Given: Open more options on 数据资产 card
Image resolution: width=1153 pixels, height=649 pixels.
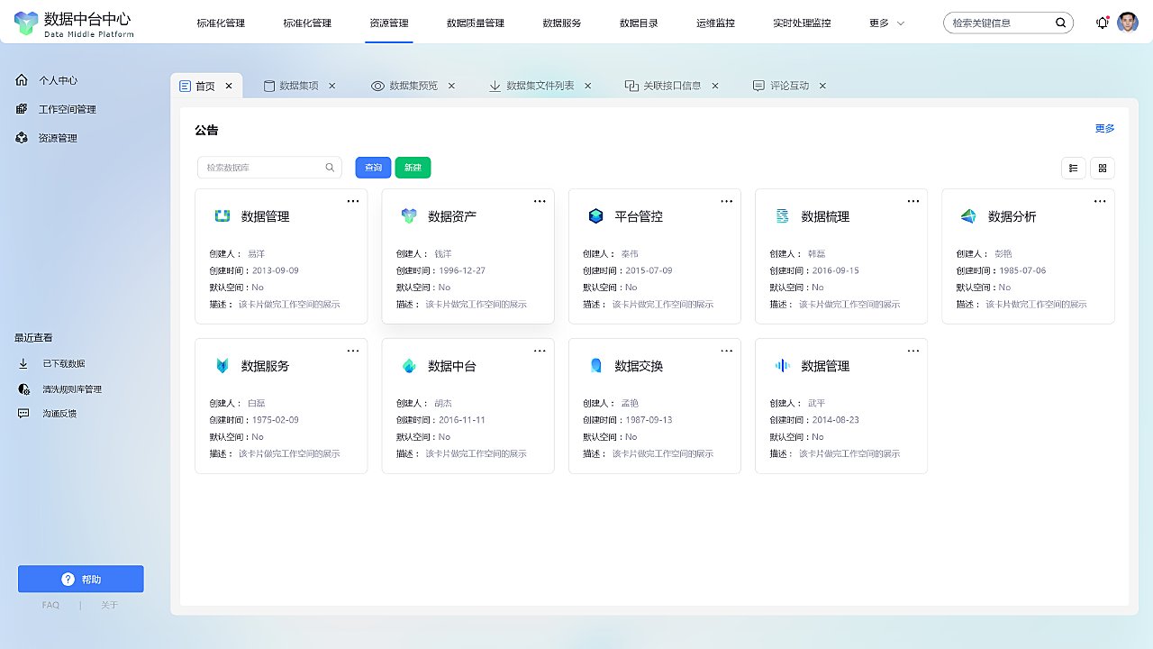Looking at the screenshot, I should pos(540,201).
